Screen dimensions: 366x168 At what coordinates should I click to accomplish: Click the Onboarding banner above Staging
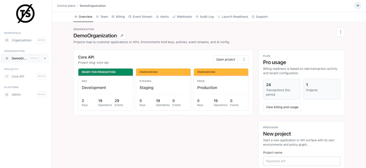163,72
